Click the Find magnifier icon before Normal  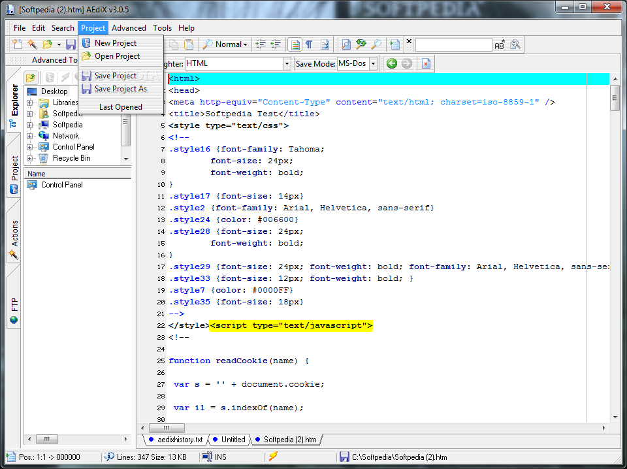207,44
